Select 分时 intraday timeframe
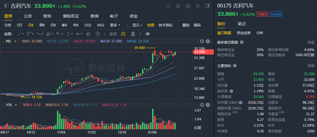317x137 pixels. [8, 25]
